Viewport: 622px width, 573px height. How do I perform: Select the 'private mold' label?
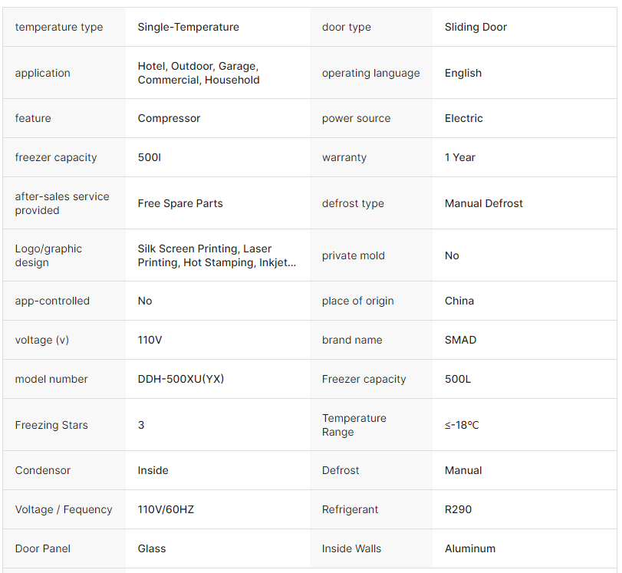(354, 255)
